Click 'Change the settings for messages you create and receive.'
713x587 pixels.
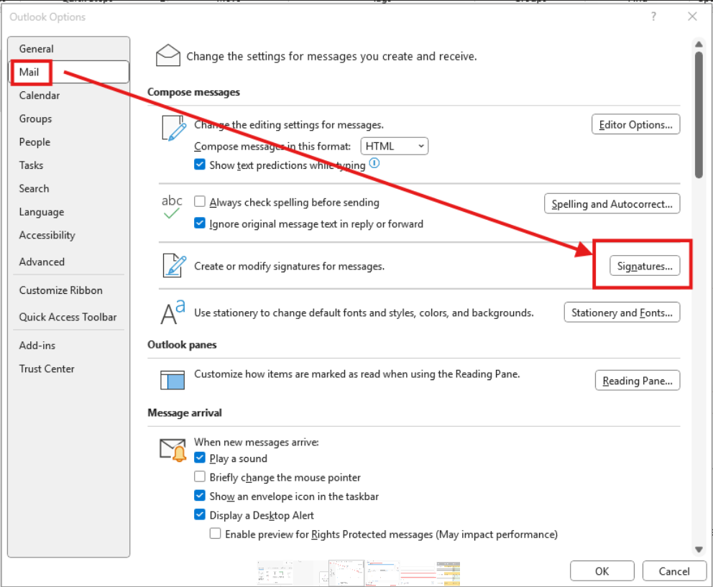tap(331, 56)
